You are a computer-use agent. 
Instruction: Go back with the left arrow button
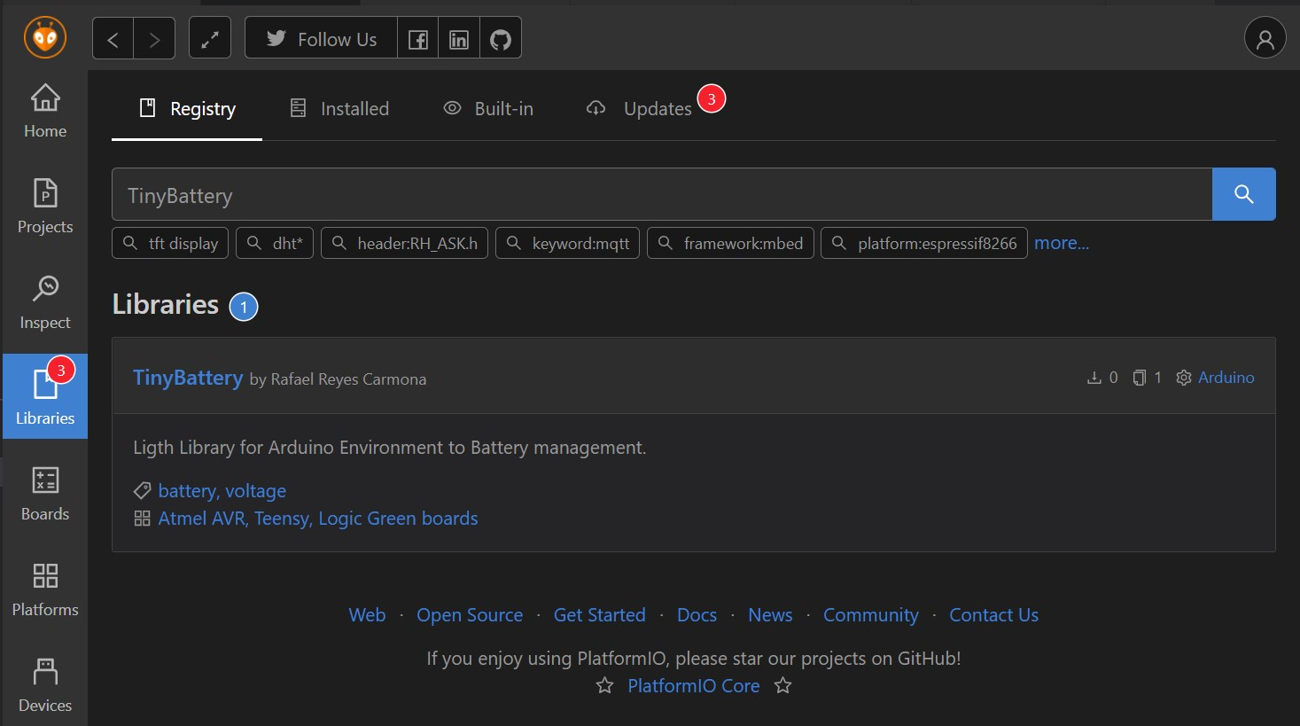tap(113, 39)
